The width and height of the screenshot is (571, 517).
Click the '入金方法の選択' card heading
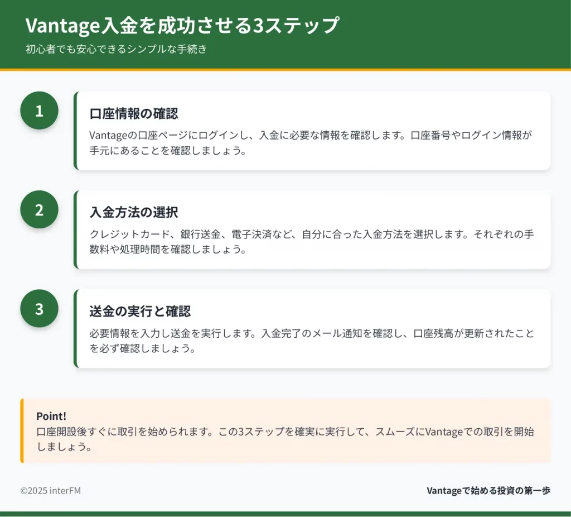(134, 212)
